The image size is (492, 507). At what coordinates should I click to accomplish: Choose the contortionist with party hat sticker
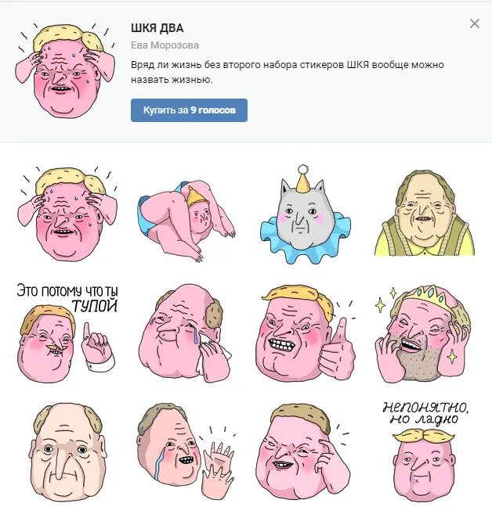[186, 221]
